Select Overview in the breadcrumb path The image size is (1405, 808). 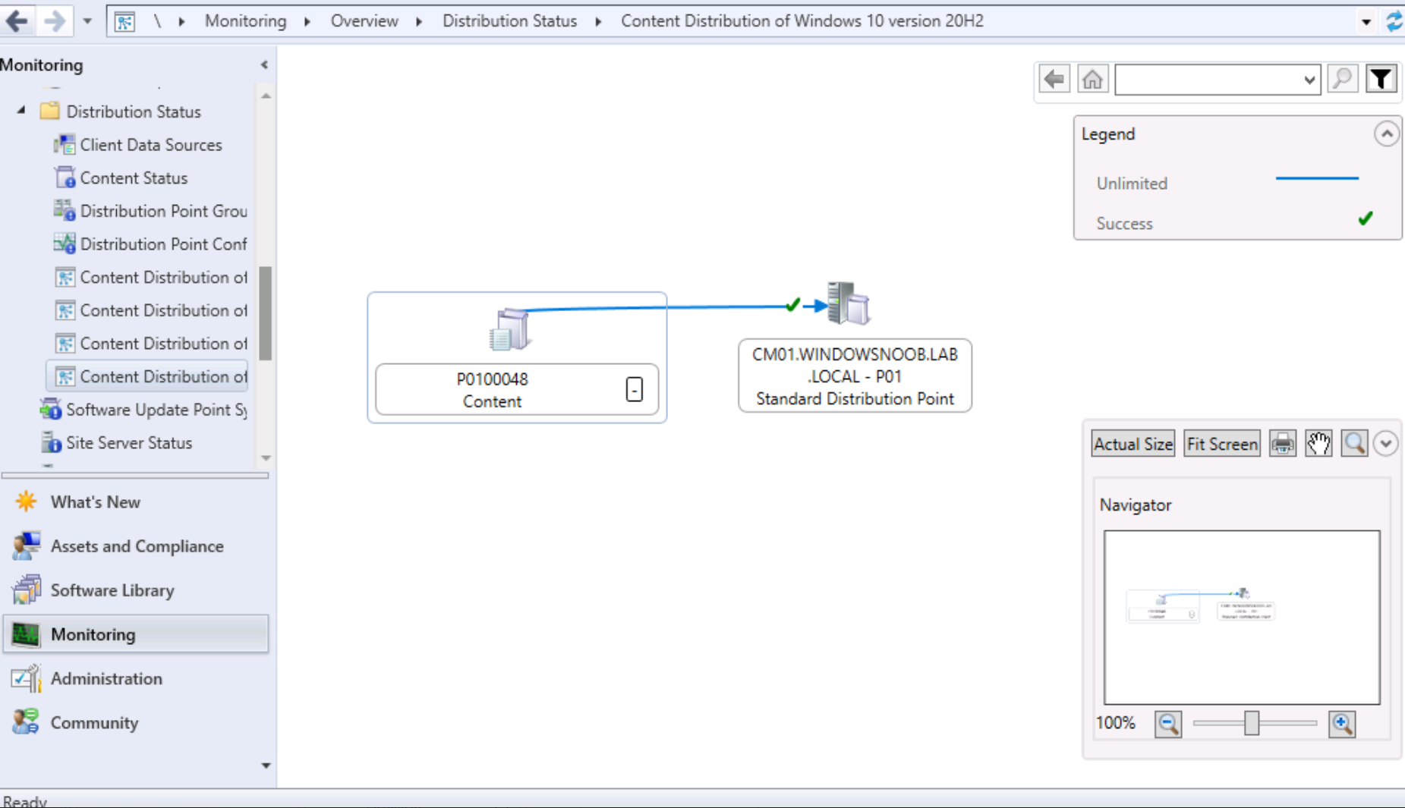[364, 21]
